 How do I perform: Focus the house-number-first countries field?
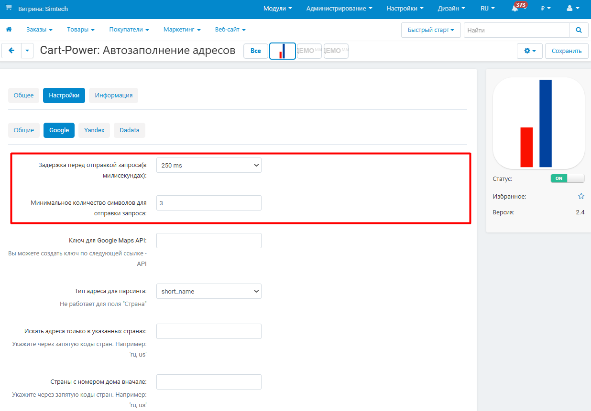coord(209,382)
